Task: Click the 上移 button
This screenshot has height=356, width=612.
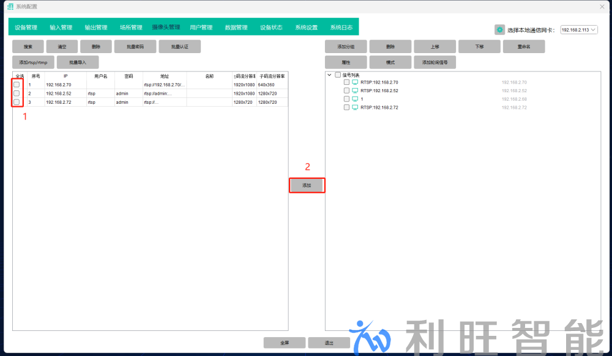Action: coord(435,47)
